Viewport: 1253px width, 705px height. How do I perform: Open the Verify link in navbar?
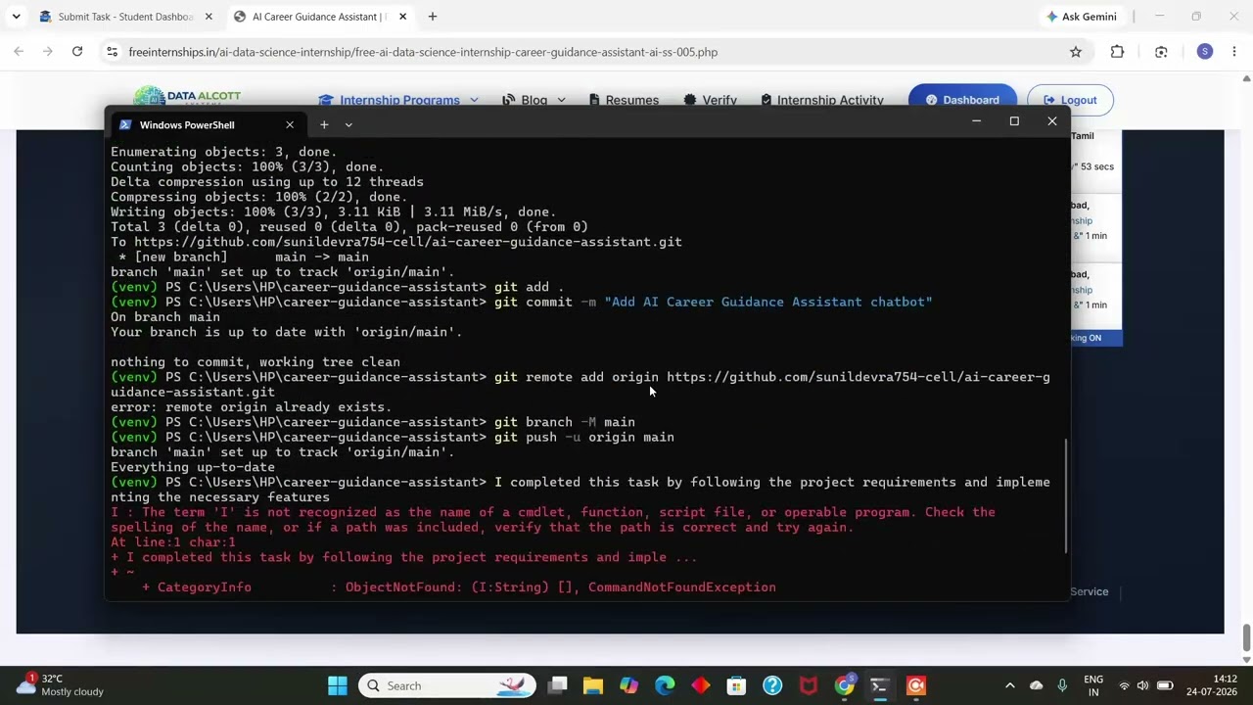[x=711, y=100]
